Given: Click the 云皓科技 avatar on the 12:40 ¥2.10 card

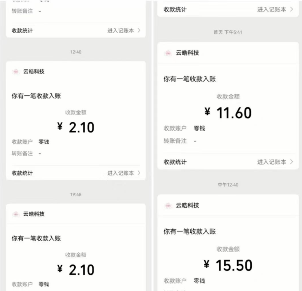Looking at the screenshot, I should pyautogui.click(x=16, y=71).
